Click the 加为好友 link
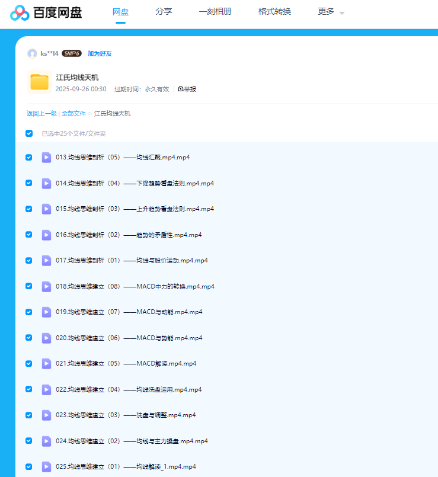Screen dimensions: 438x477 point(100,53)
